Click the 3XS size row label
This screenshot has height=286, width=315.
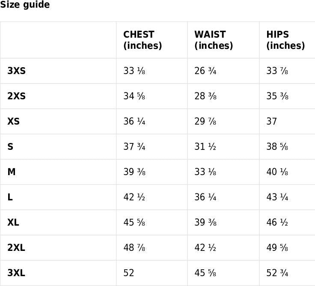[x=16, y=71]
